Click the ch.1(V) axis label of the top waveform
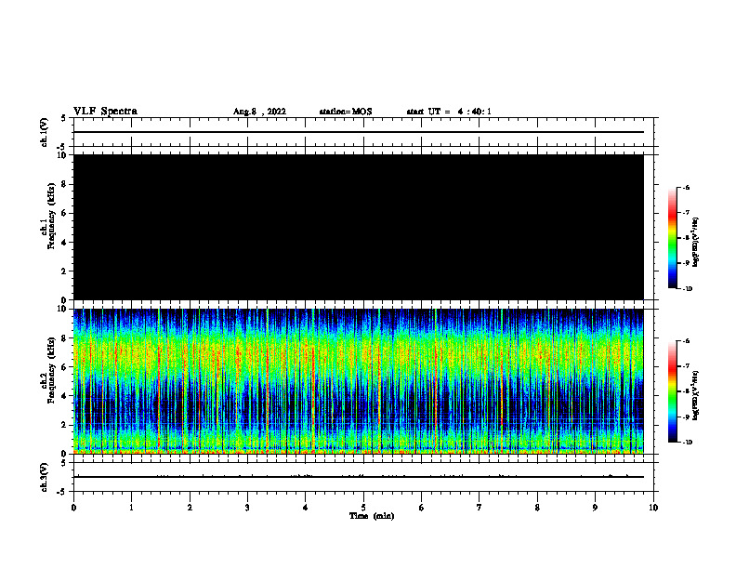Image resolution: width=736 pixels, height=569 pixels. [44, 132]
